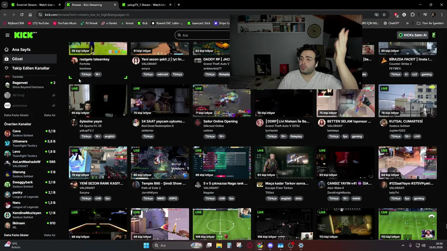Click the bomleas channel avatar
The width and height of the screenshot is (447, 251).
click(x=74, y=61)
